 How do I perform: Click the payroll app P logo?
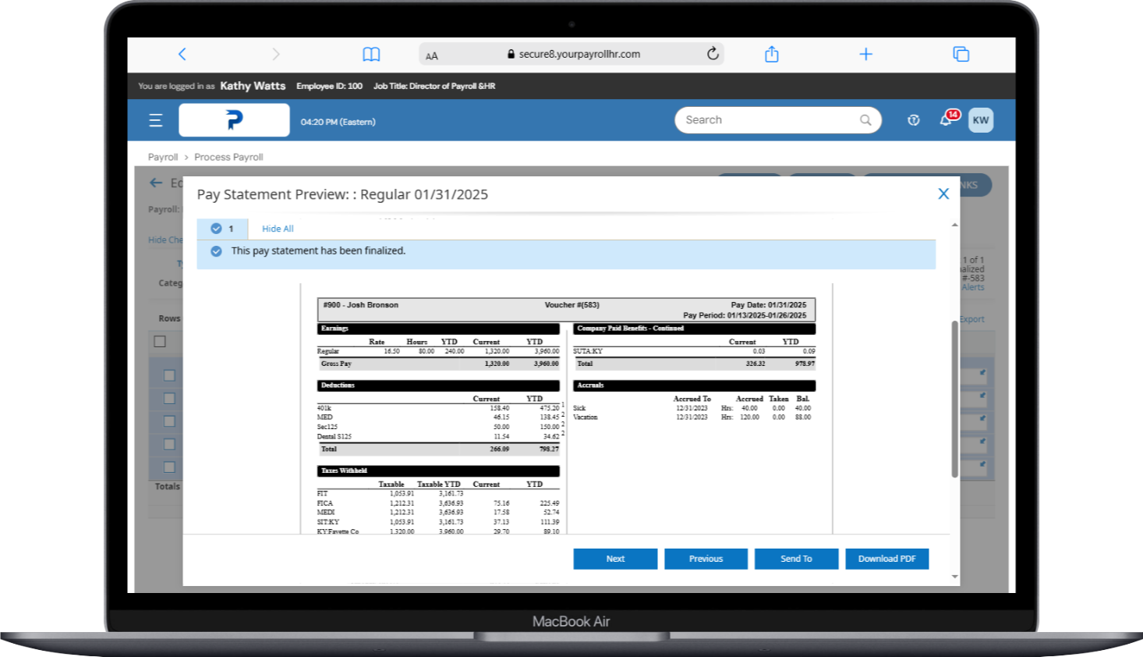pyautogui.click(x=234, y=119)
